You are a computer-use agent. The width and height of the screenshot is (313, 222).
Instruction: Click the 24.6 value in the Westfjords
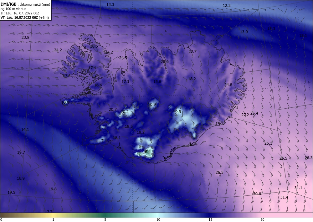coord(82,48)
